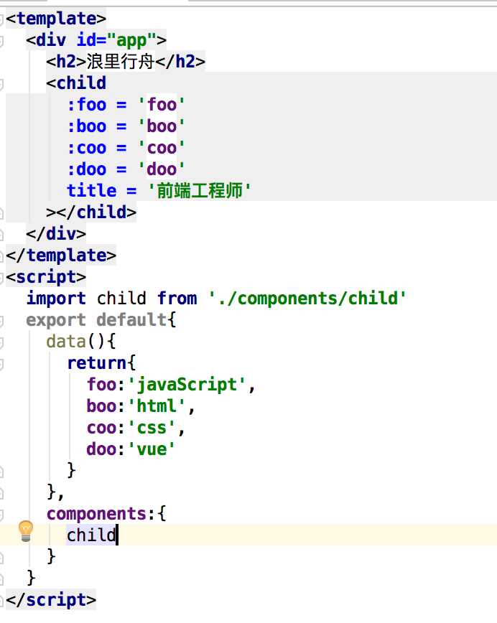
Task: Click the yellow light bulb intention icon
Action: pyautogui.click(x=26, y=531)
